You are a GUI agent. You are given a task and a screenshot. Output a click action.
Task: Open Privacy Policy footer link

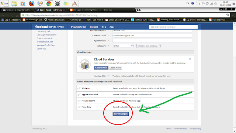(x=195, y=129)
